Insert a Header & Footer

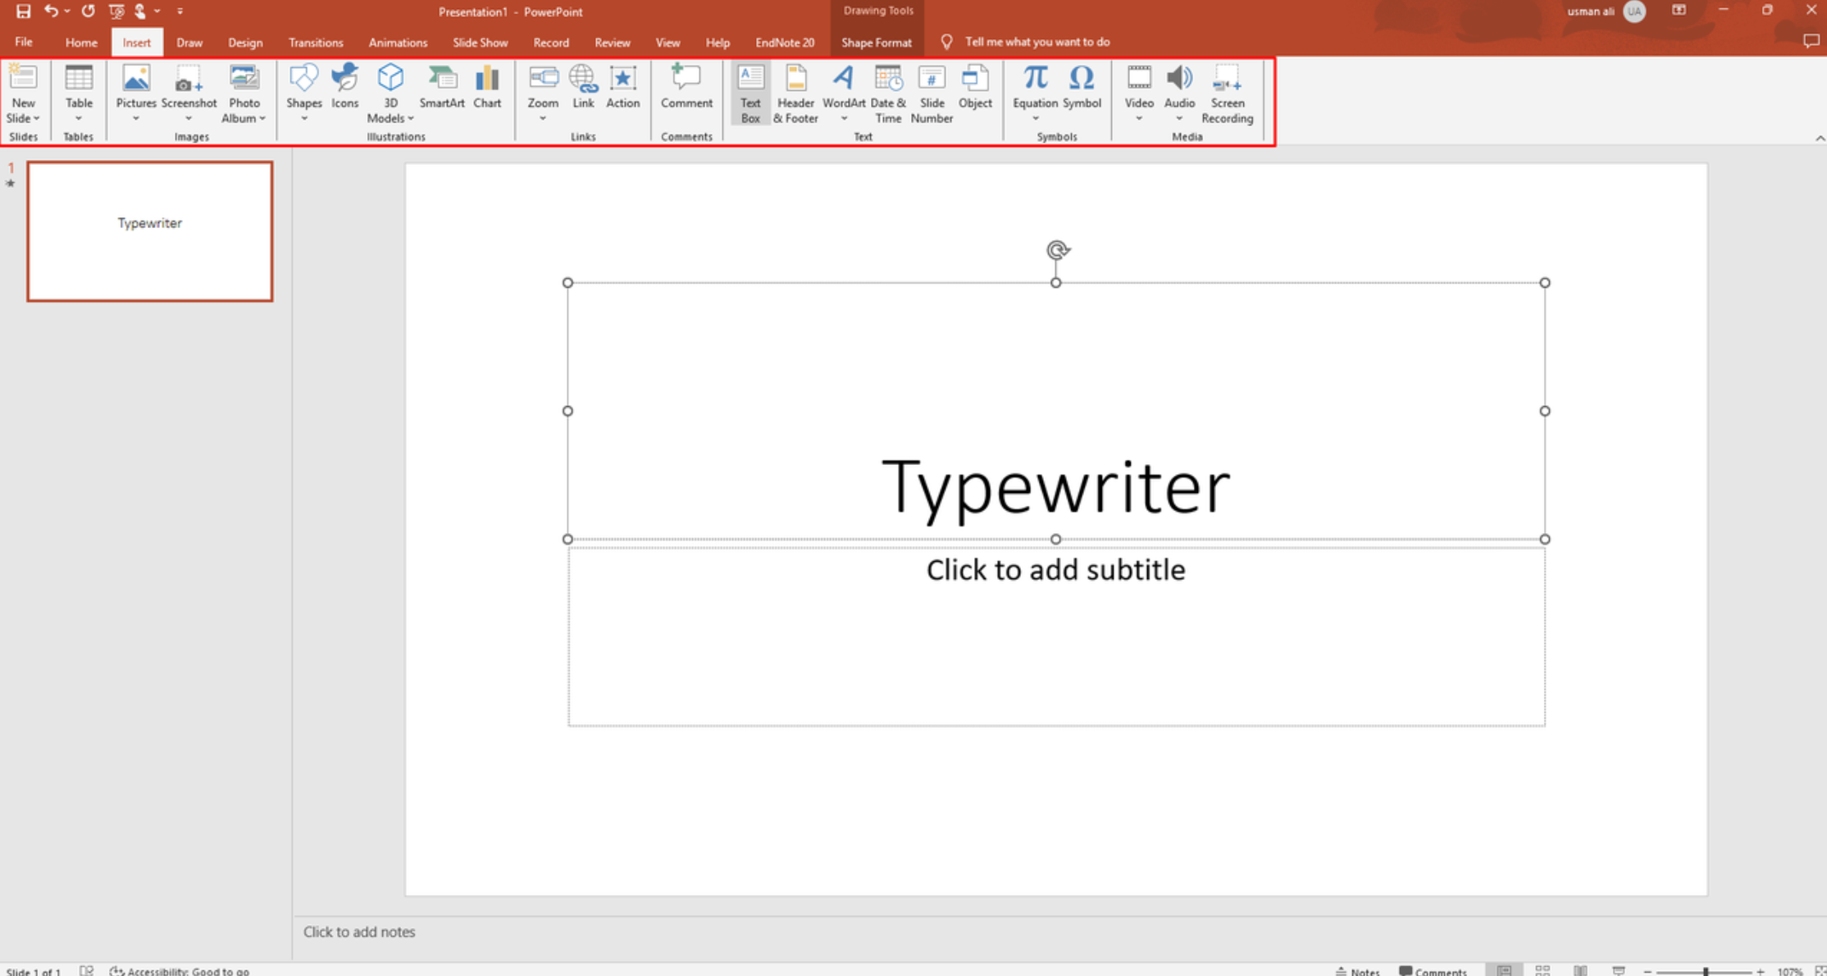(795, 92)
